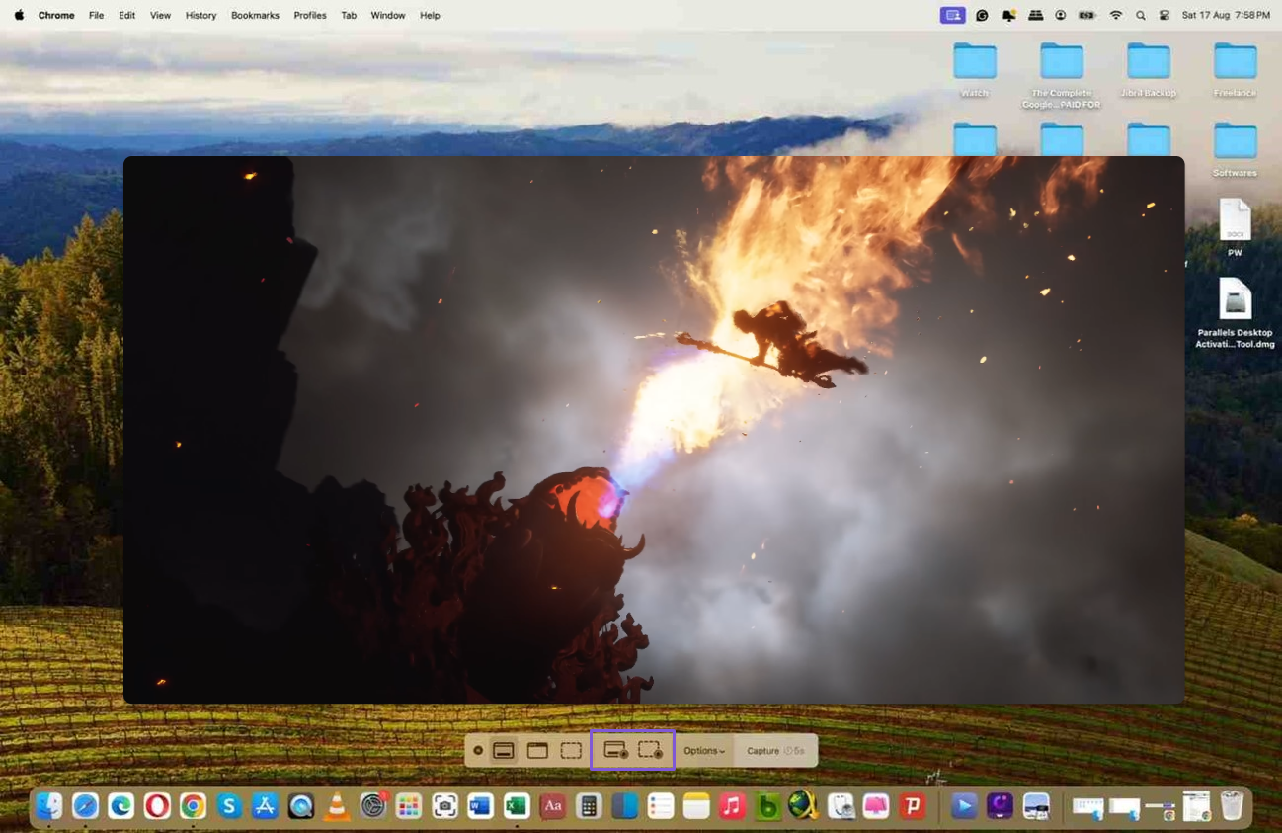Viewport: 1282px width, 833px height.
Task: Open Spotlight search from menu bar
Action: click(1141, 15)
